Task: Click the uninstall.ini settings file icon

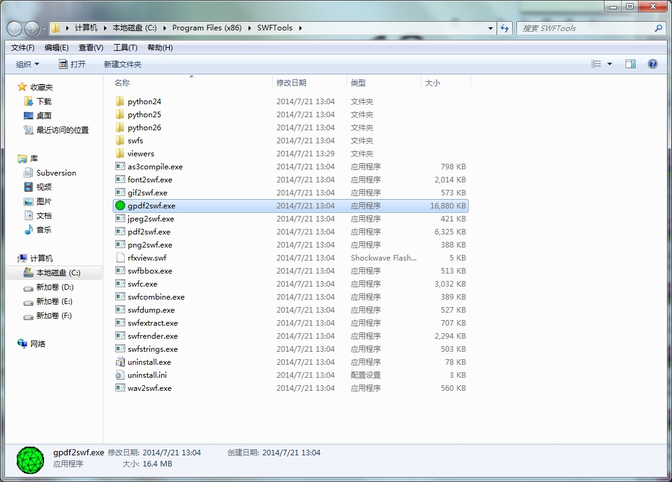Action: (x=120, y=375)
